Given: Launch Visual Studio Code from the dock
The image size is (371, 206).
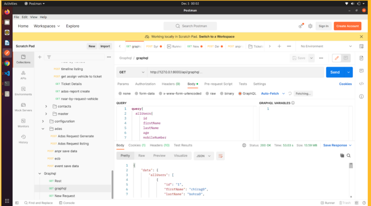Looking at the screenshot, I should 7,73.
